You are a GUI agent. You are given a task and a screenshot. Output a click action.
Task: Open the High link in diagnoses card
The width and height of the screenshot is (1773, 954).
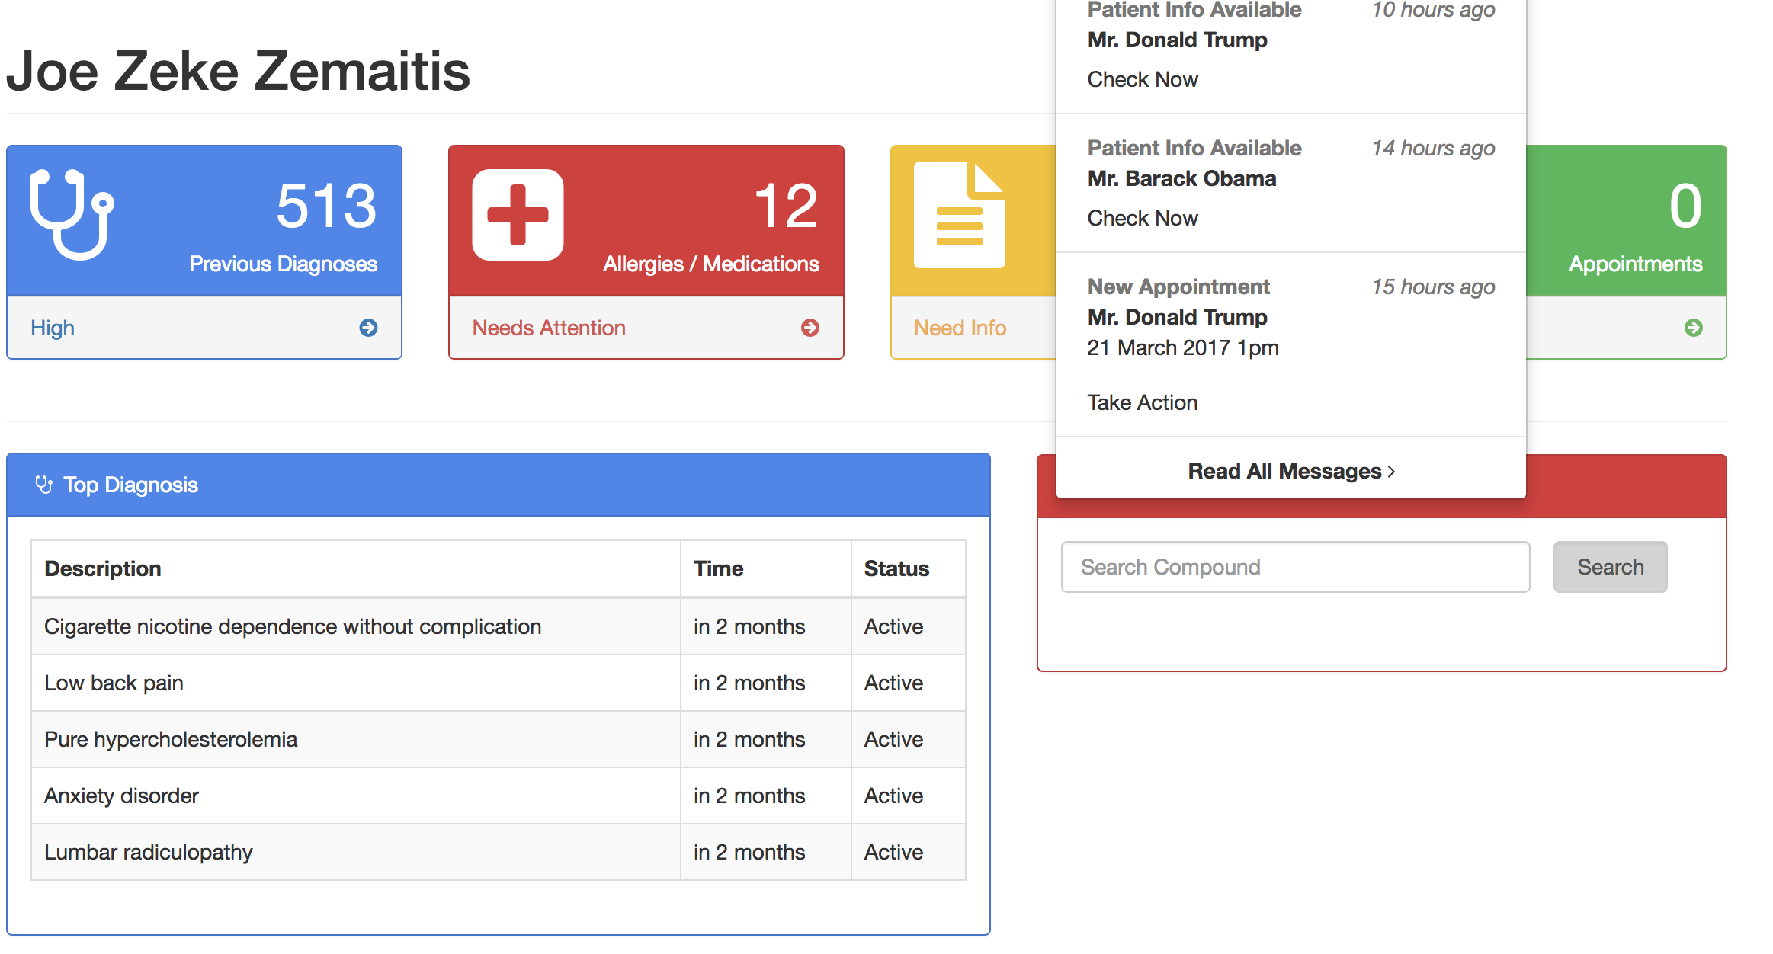[53, 328]
